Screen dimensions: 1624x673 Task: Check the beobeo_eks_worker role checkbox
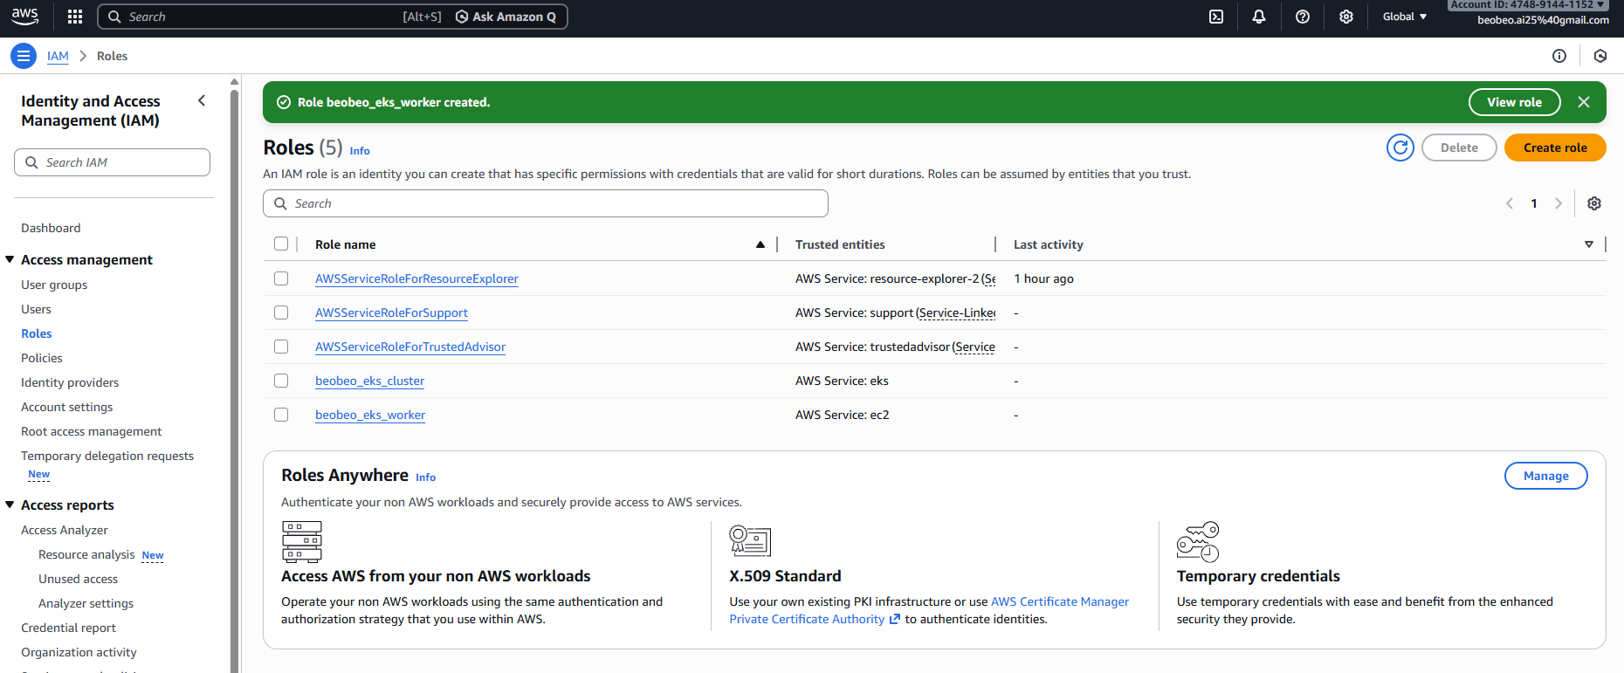(281, 415)
